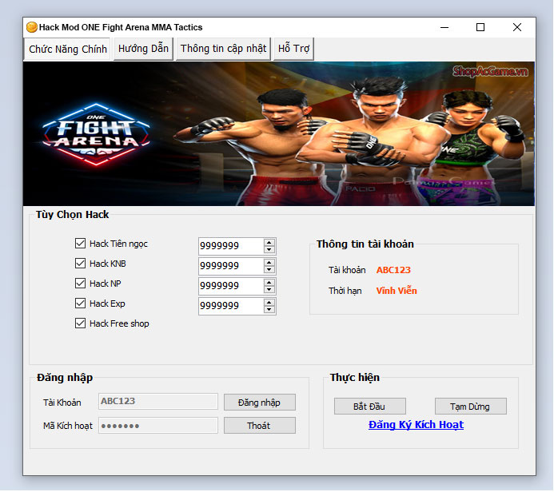Open the Hỗ Trợ tab
This screenshot has height=492, width=554.
coord(293,49)
